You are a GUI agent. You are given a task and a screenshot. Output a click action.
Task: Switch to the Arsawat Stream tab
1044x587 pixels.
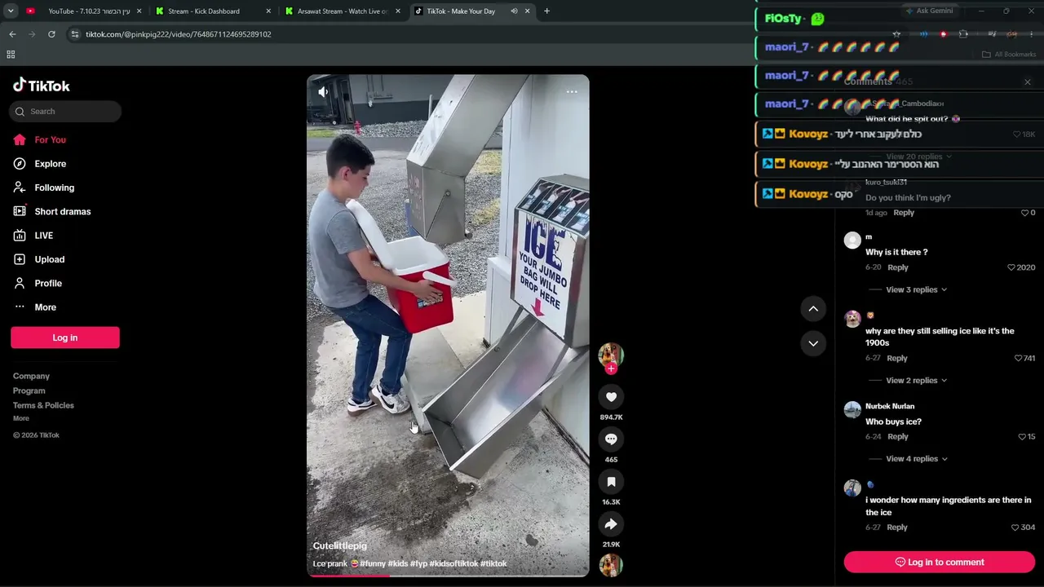[x=342, y=11]
